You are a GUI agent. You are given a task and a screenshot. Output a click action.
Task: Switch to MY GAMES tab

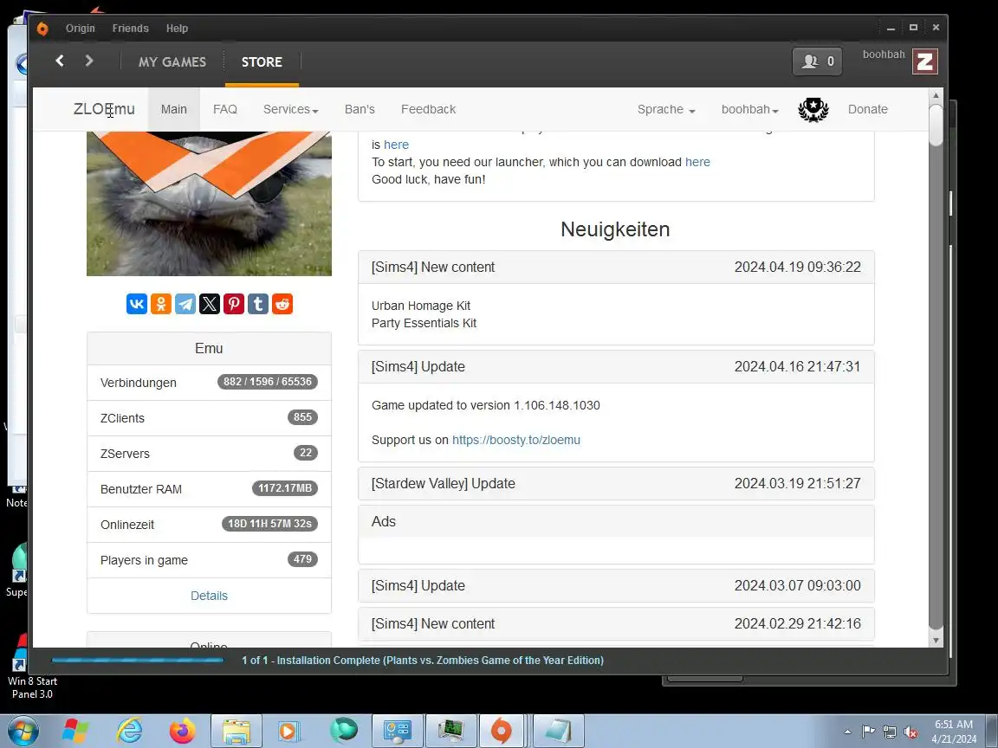click(172, 61)
